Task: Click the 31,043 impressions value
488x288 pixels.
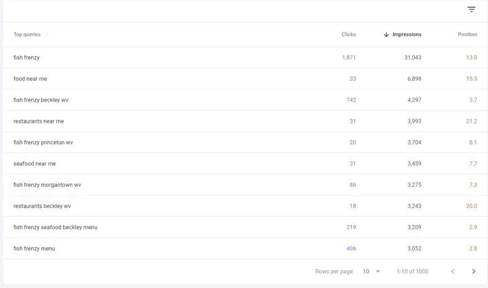Action: [413, 58]
